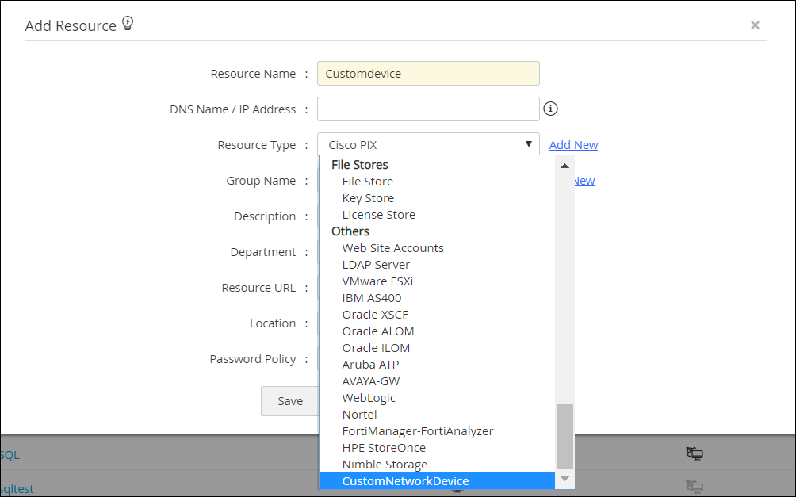
Task: Click the Resource Name input field
Action: pyautogui.click(x=428, y=74)
